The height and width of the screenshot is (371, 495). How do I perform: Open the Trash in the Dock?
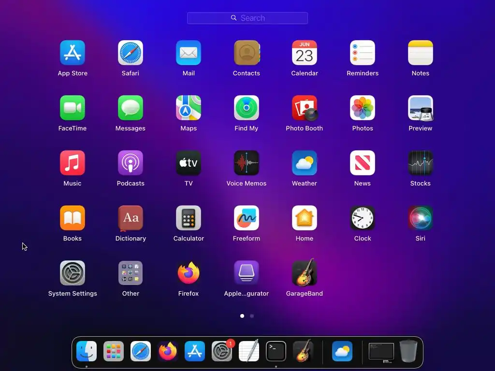tap(408, 351)
